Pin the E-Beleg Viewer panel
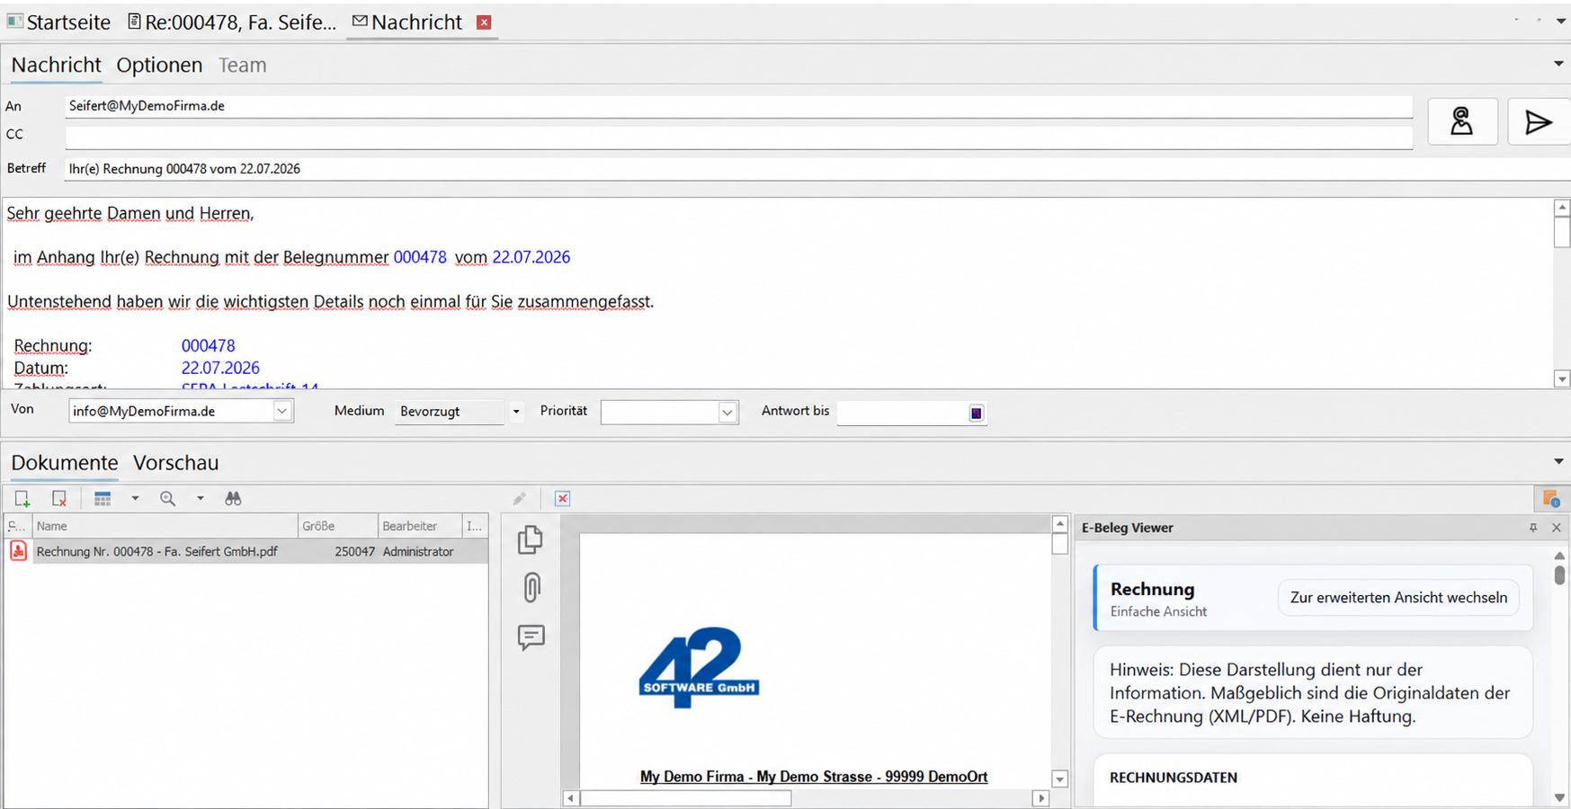1571x809 pixels. (1533, 528)
